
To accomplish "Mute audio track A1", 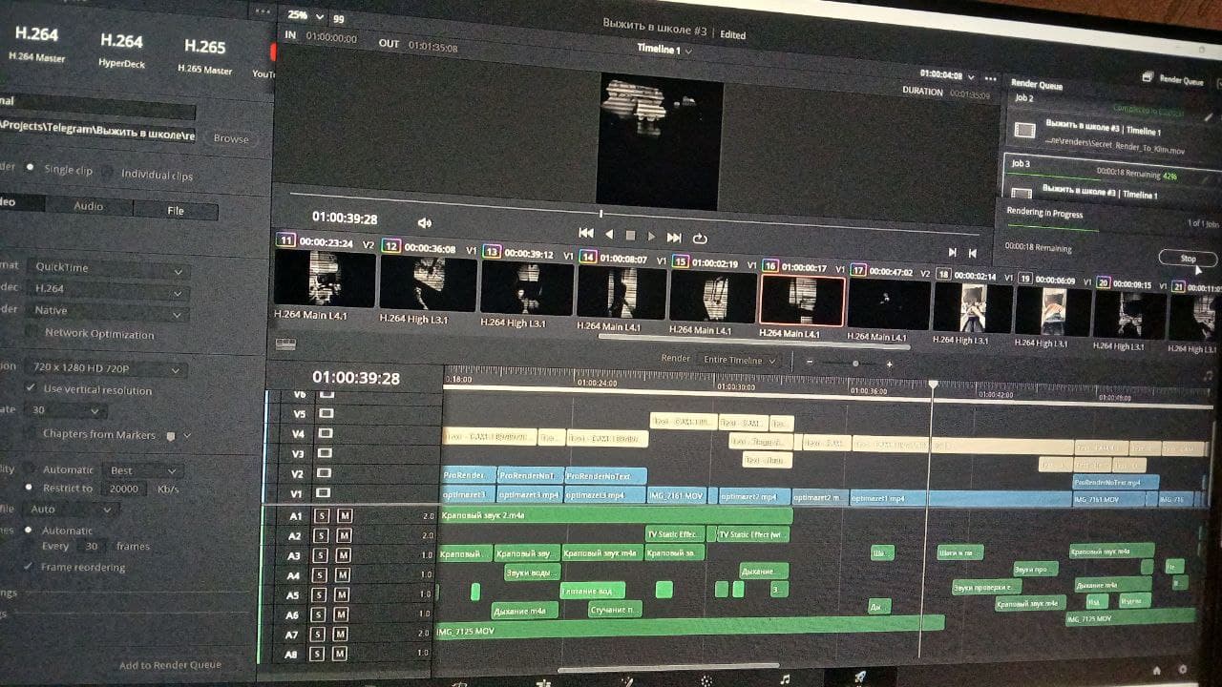I will click(x=345, y=515).
